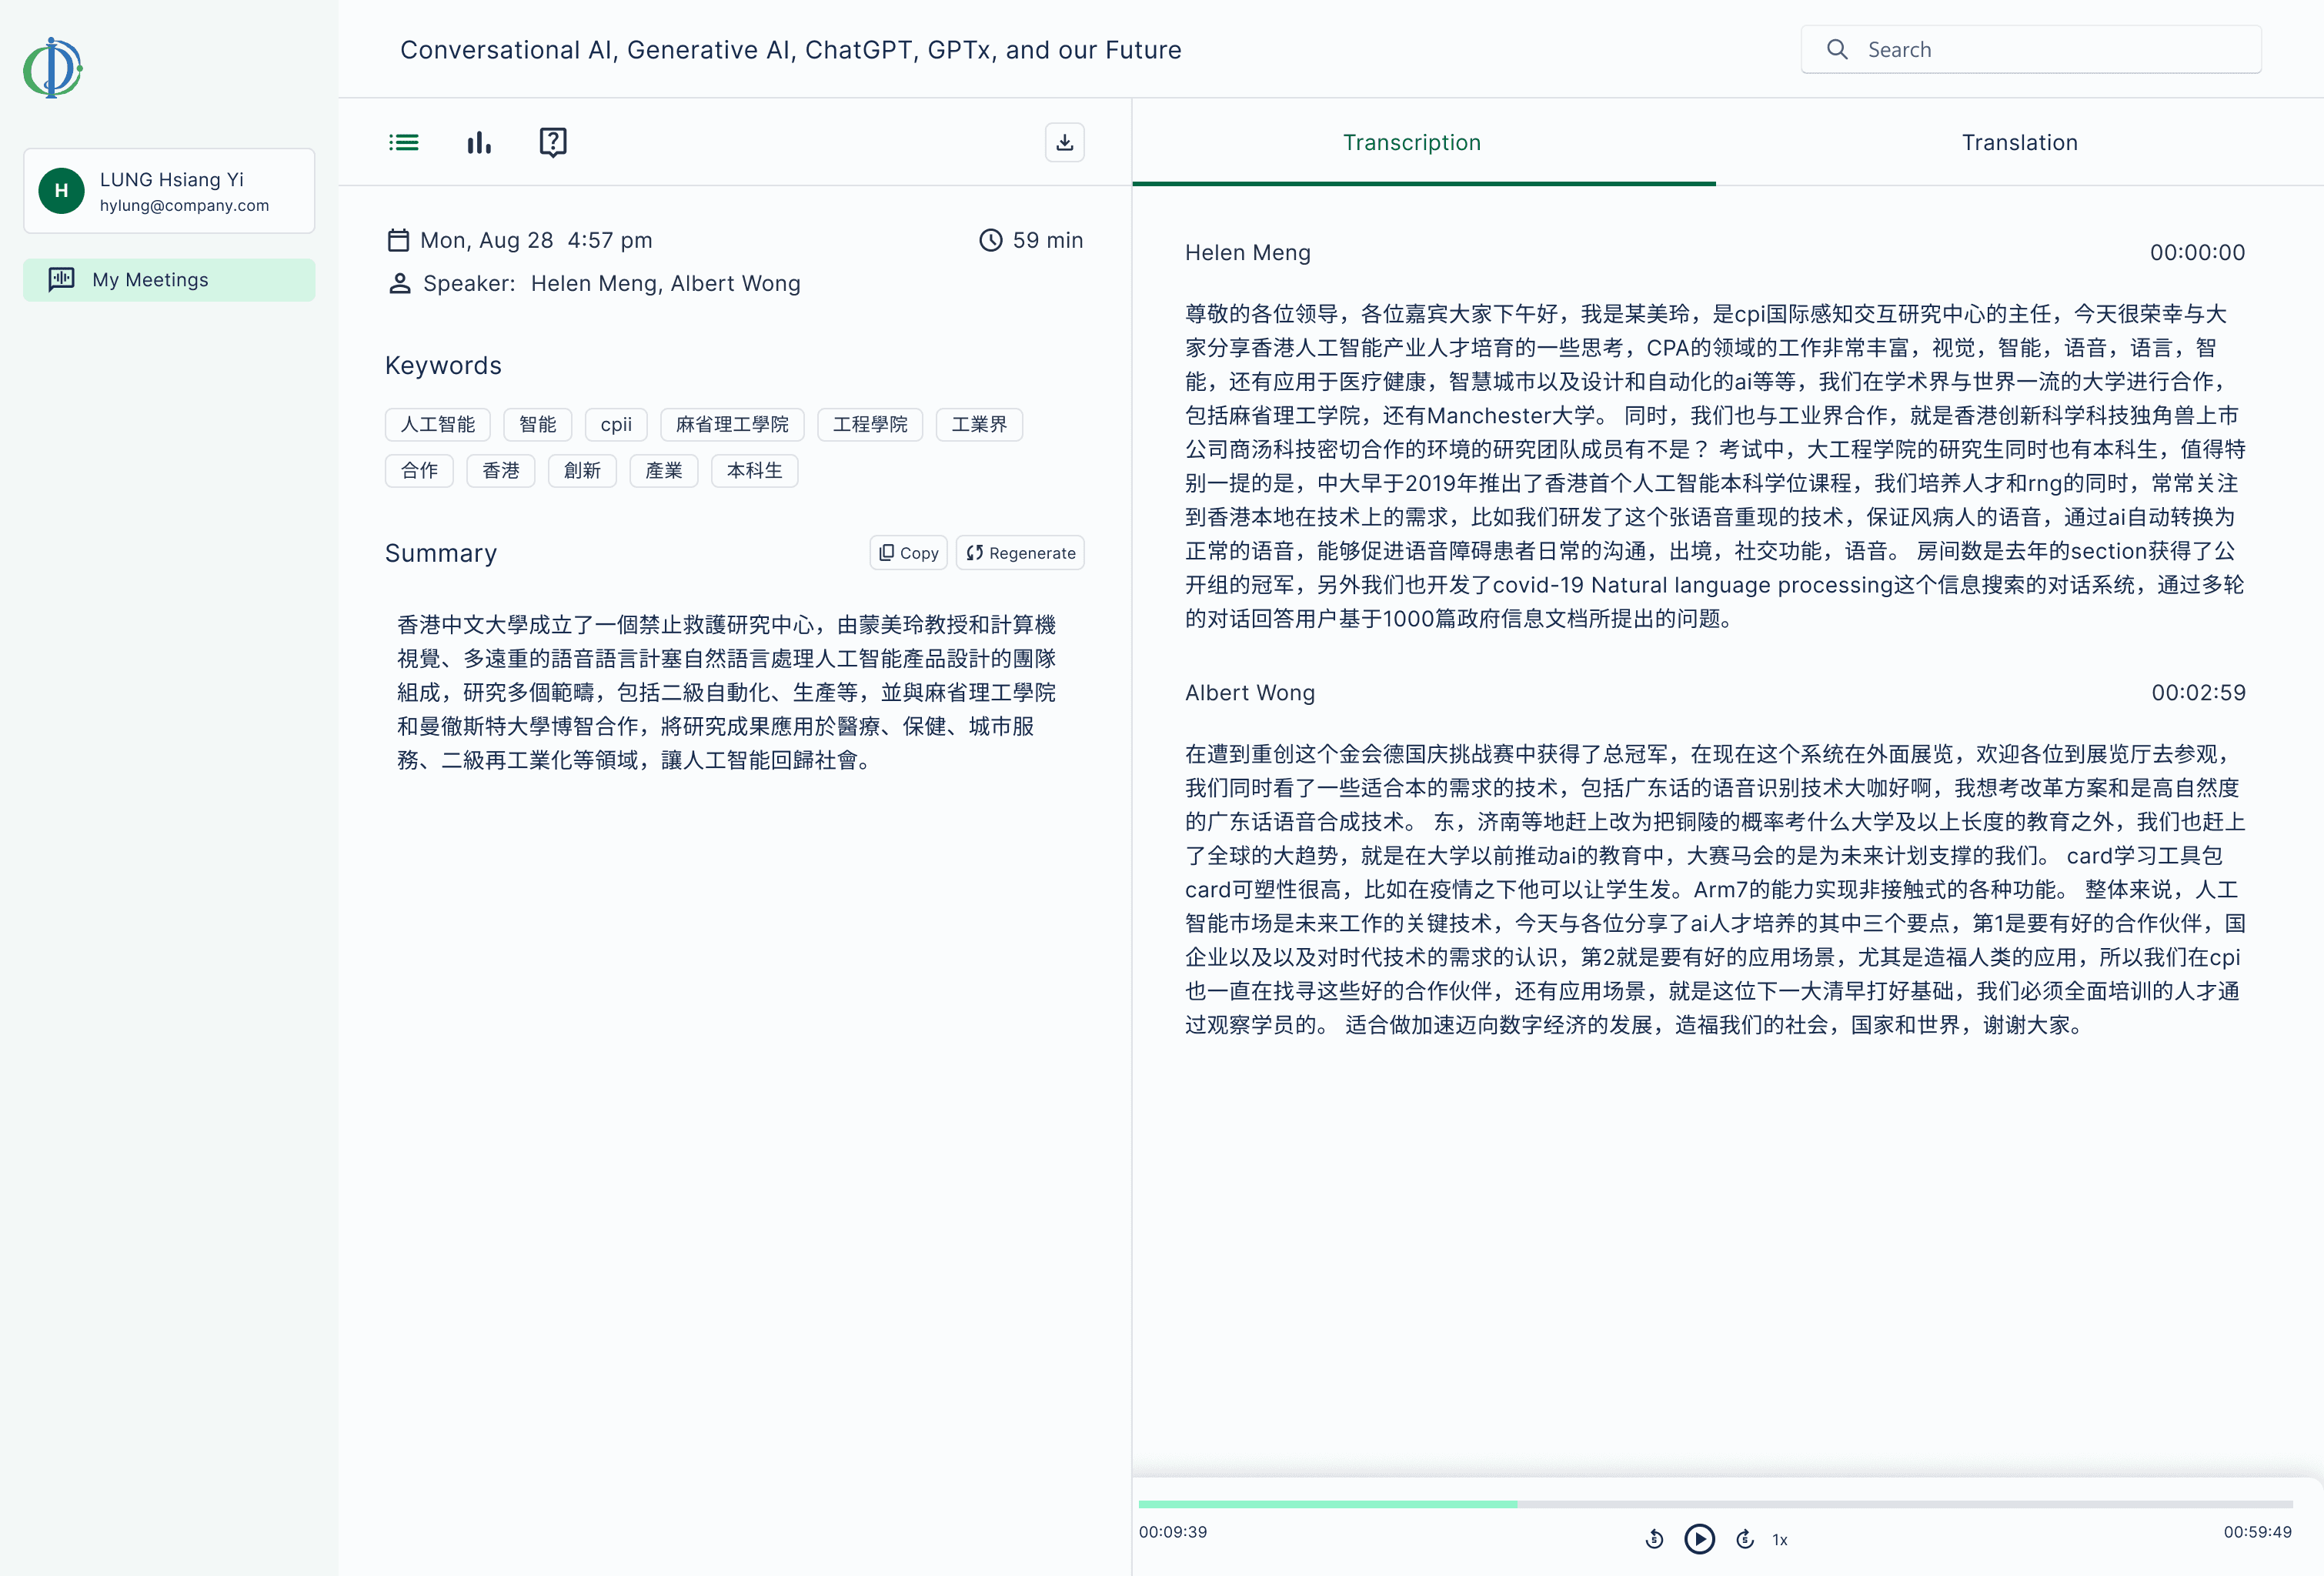Open the bar chart statistics icon

(x=479, y=142)
